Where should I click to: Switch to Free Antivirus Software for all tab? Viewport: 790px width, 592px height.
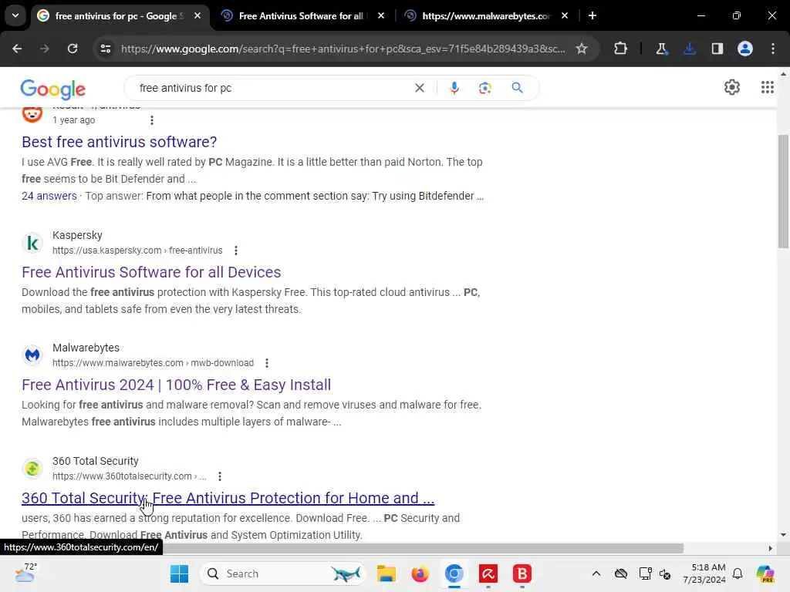(302, 16)
